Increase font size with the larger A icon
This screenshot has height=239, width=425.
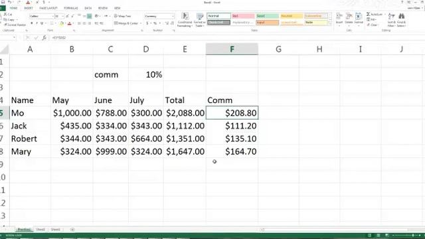point(68,16)
